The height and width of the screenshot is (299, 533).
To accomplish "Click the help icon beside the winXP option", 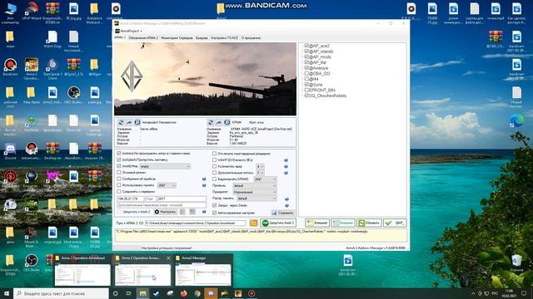I will click(286, 160).
